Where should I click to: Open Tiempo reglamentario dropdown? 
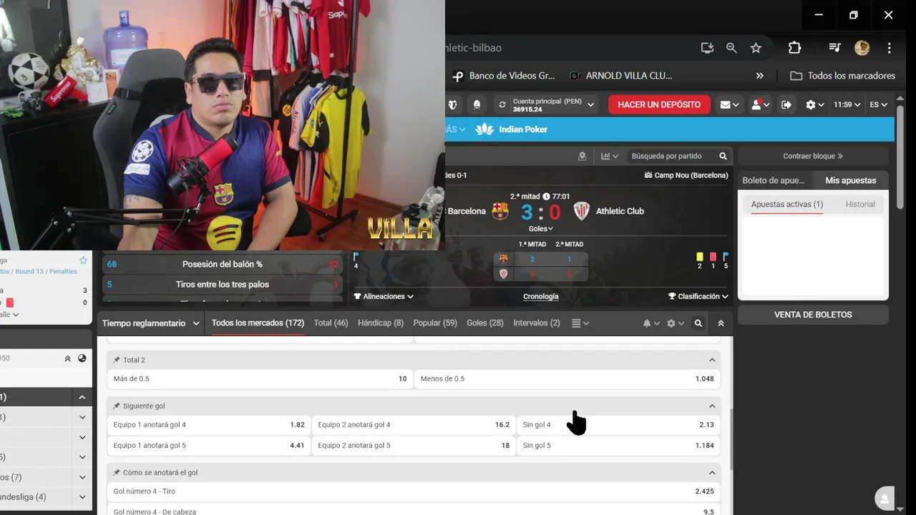click(x=150, y=323)
